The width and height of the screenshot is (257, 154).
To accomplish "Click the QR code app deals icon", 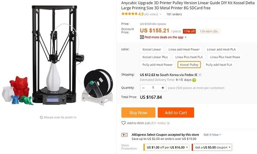I will [142, 37].
